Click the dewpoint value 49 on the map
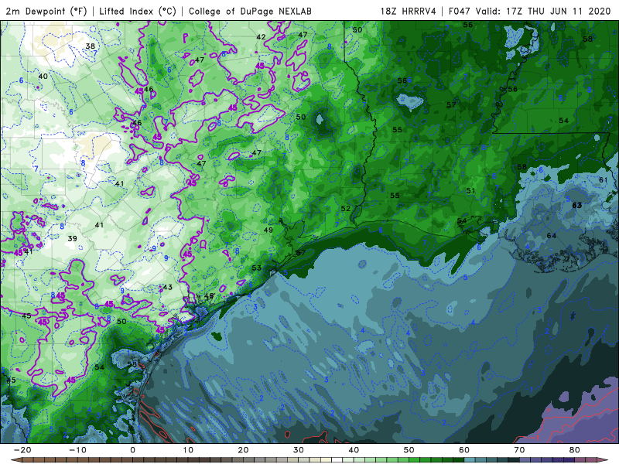619x464 pixels. [x=268, y=230]
